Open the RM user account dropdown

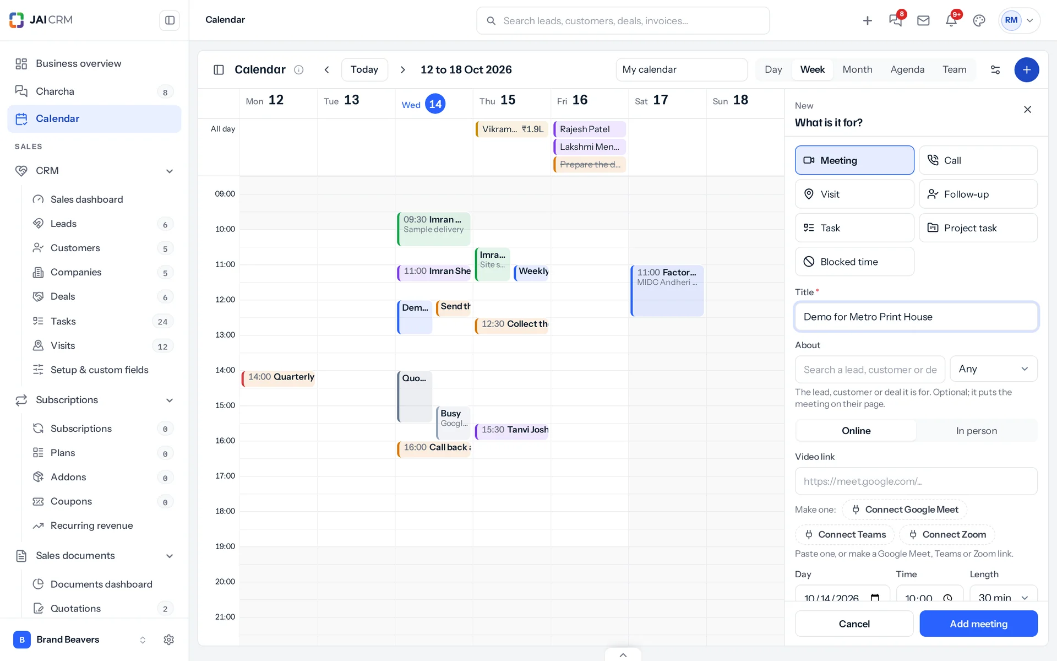1019,20
